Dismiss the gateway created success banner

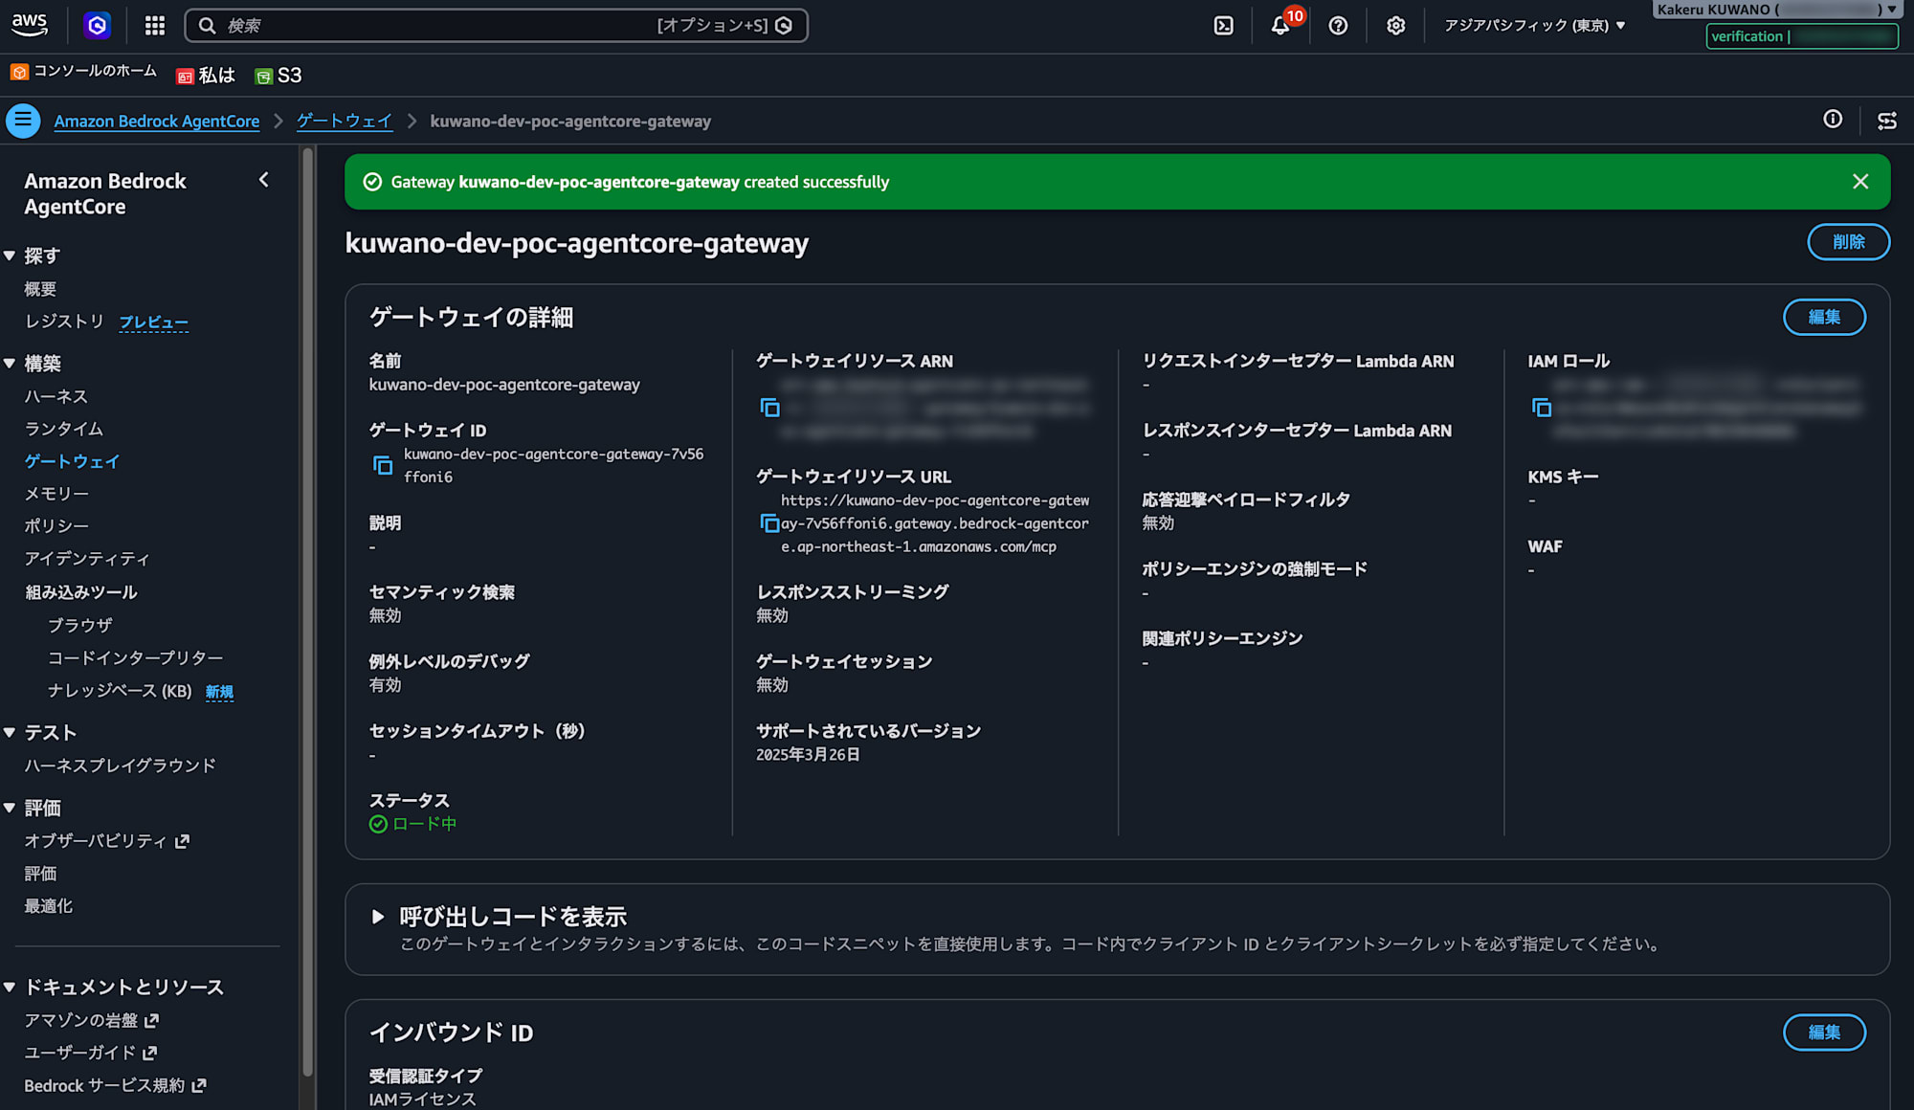click(x=1860, y=182)
